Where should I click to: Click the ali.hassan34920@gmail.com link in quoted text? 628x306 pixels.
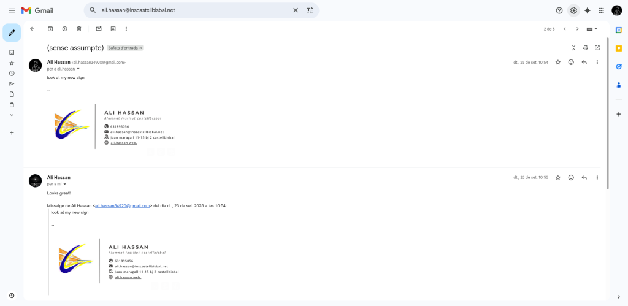click(123, 206)
